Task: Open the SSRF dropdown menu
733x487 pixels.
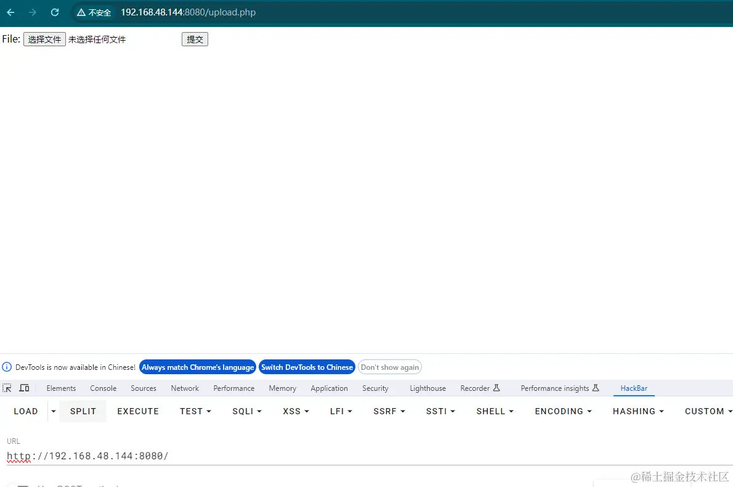Action: pos(389,411)
